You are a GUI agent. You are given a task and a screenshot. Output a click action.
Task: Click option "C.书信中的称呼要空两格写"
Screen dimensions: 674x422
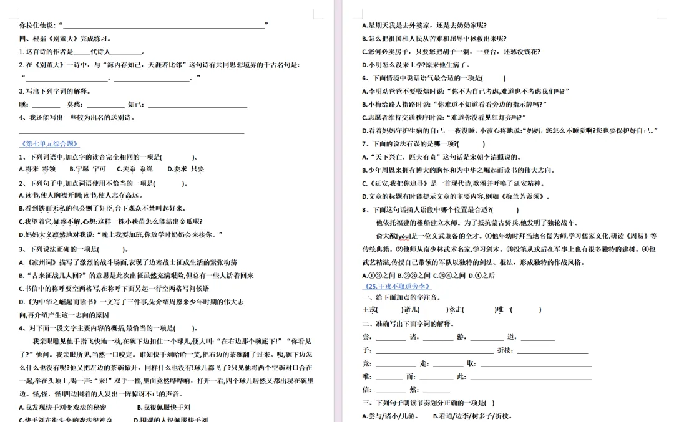click(114, 289)
